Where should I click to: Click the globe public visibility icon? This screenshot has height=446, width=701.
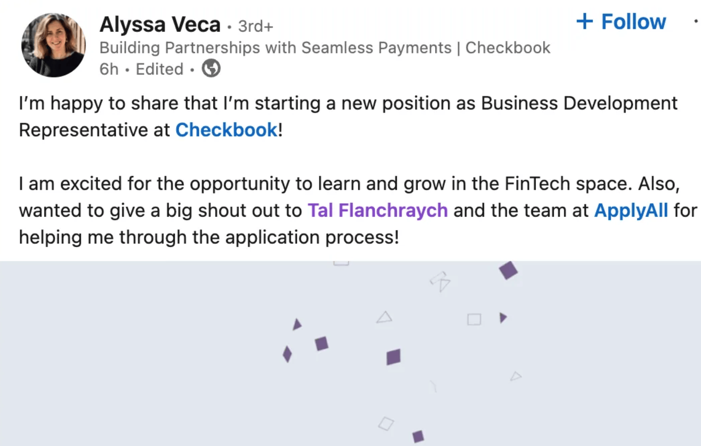(211, 69)
